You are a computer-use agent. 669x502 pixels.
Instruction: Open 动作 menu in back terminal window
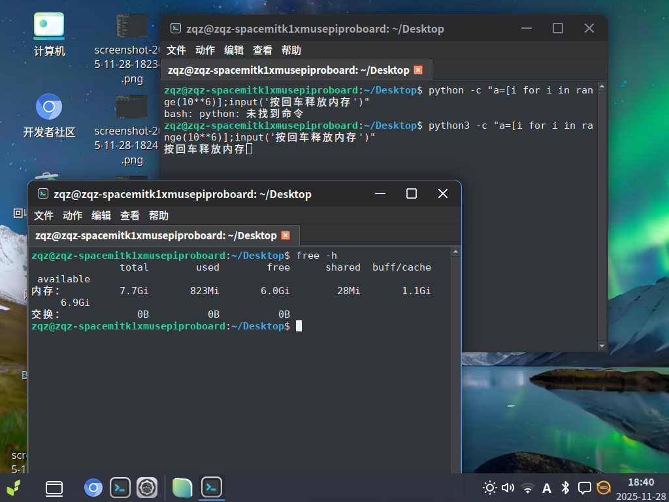tap(204, 50)
